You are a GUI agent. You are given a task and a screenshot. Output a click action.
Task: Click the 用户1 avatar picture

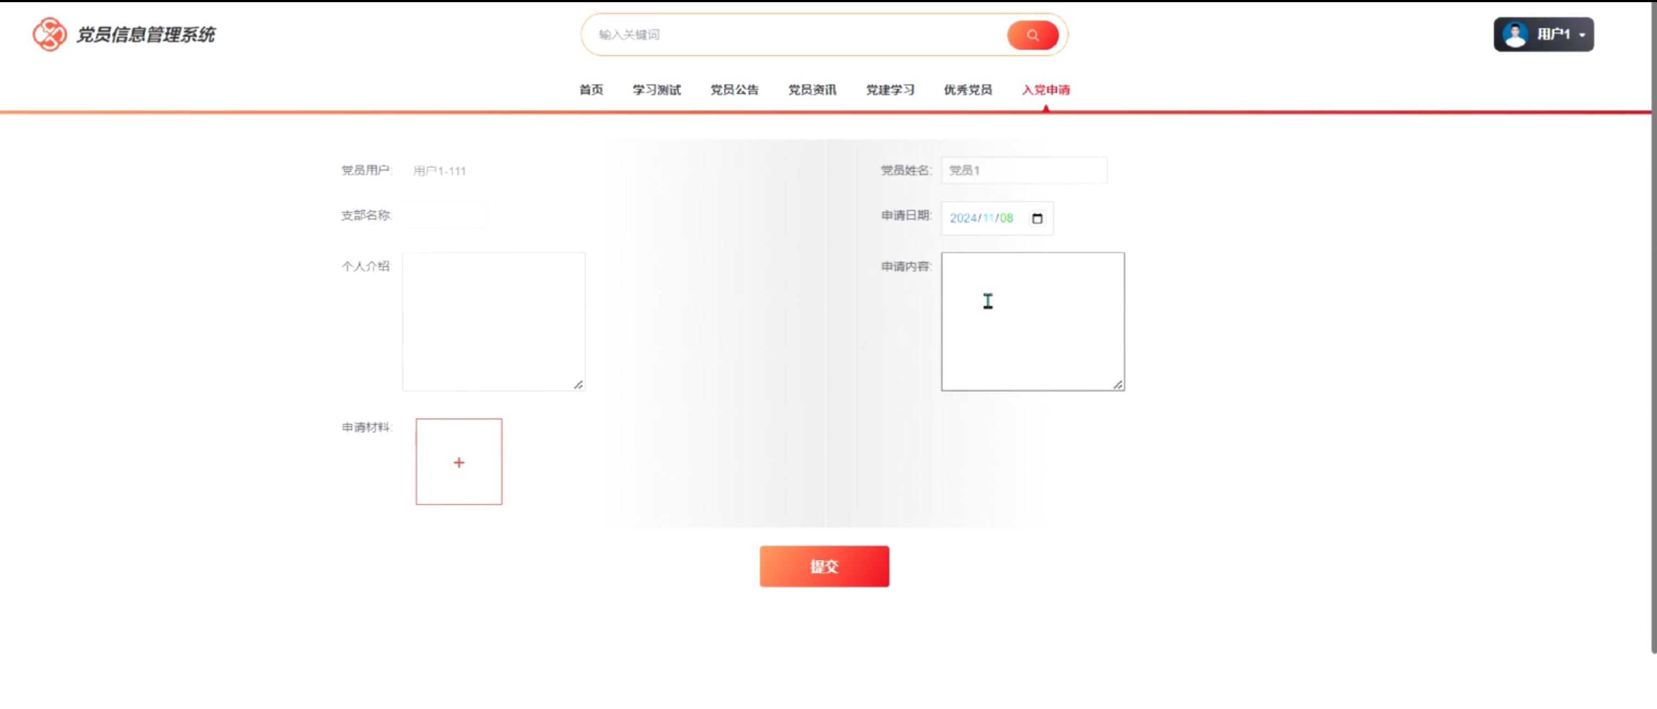pos(1515,34)
